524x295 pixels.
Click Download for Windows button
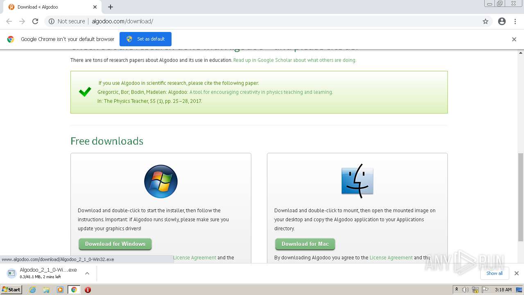115,244
